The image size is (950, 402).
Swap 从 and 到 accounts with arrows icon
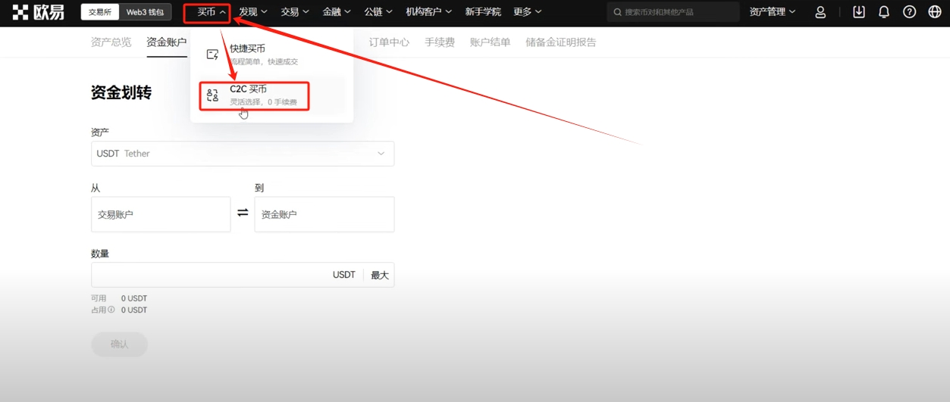pos(243,213)
